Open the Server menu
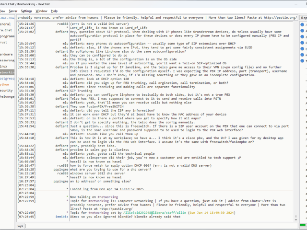This screenshot has width=307, height=230. 13,11
